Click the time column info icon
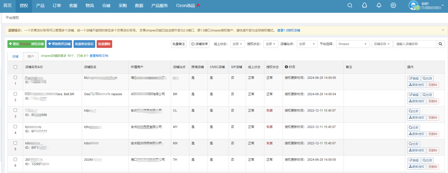The image size is (448, 173). [x=286, y=67]
